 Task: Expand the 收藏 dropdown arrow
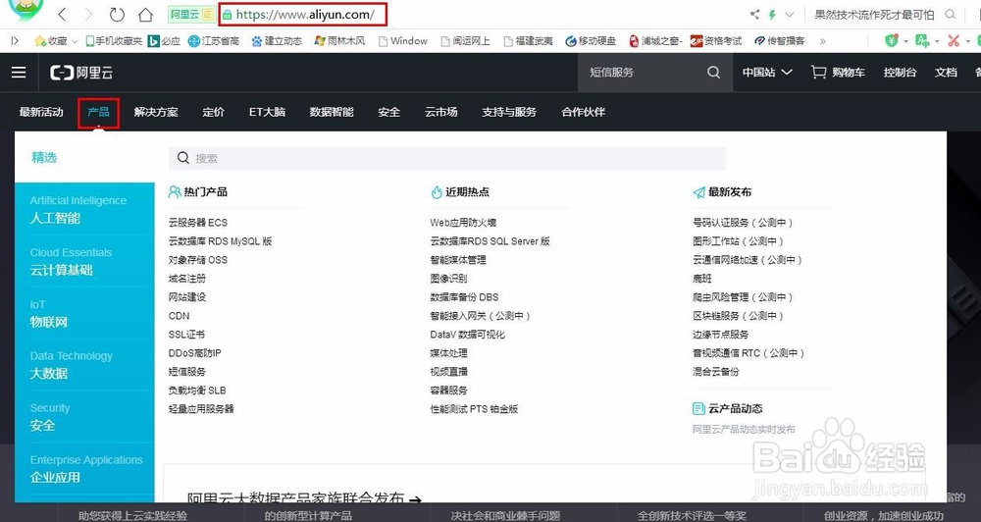click(75, 41)
